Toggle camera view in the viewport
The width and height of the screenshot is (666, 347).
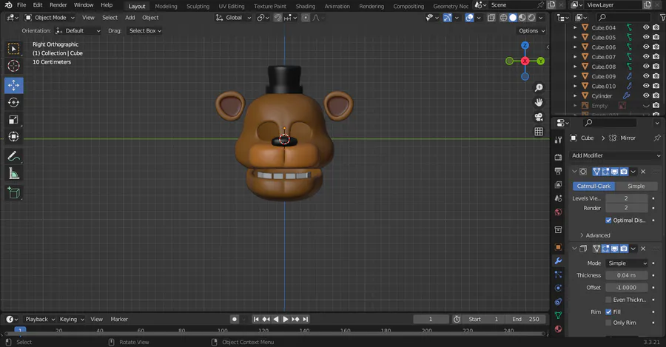[539, 117]
